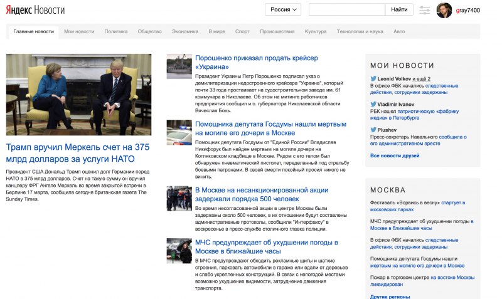Click Twitter icon next to Vladimir Ivanov
Viewport: 502px width, 299px height.
tap(373, 104)
